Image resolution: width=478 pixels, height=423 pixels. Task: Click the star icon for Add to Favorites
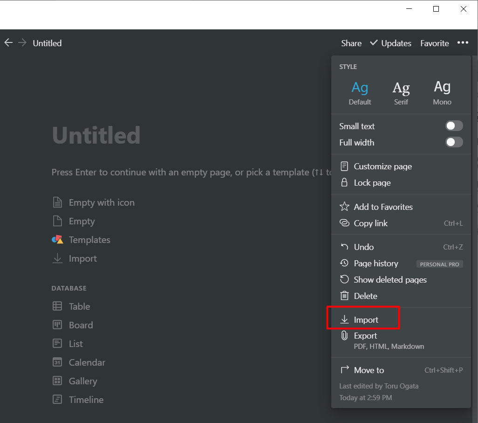click(x=344, y=207)
